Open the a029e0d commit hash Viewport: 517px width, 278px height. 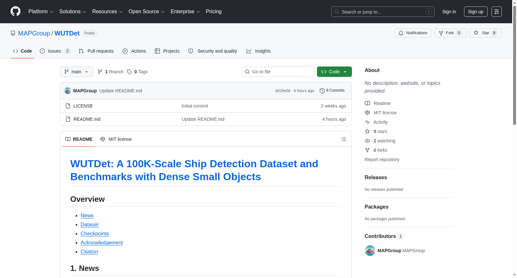point(283,91)
